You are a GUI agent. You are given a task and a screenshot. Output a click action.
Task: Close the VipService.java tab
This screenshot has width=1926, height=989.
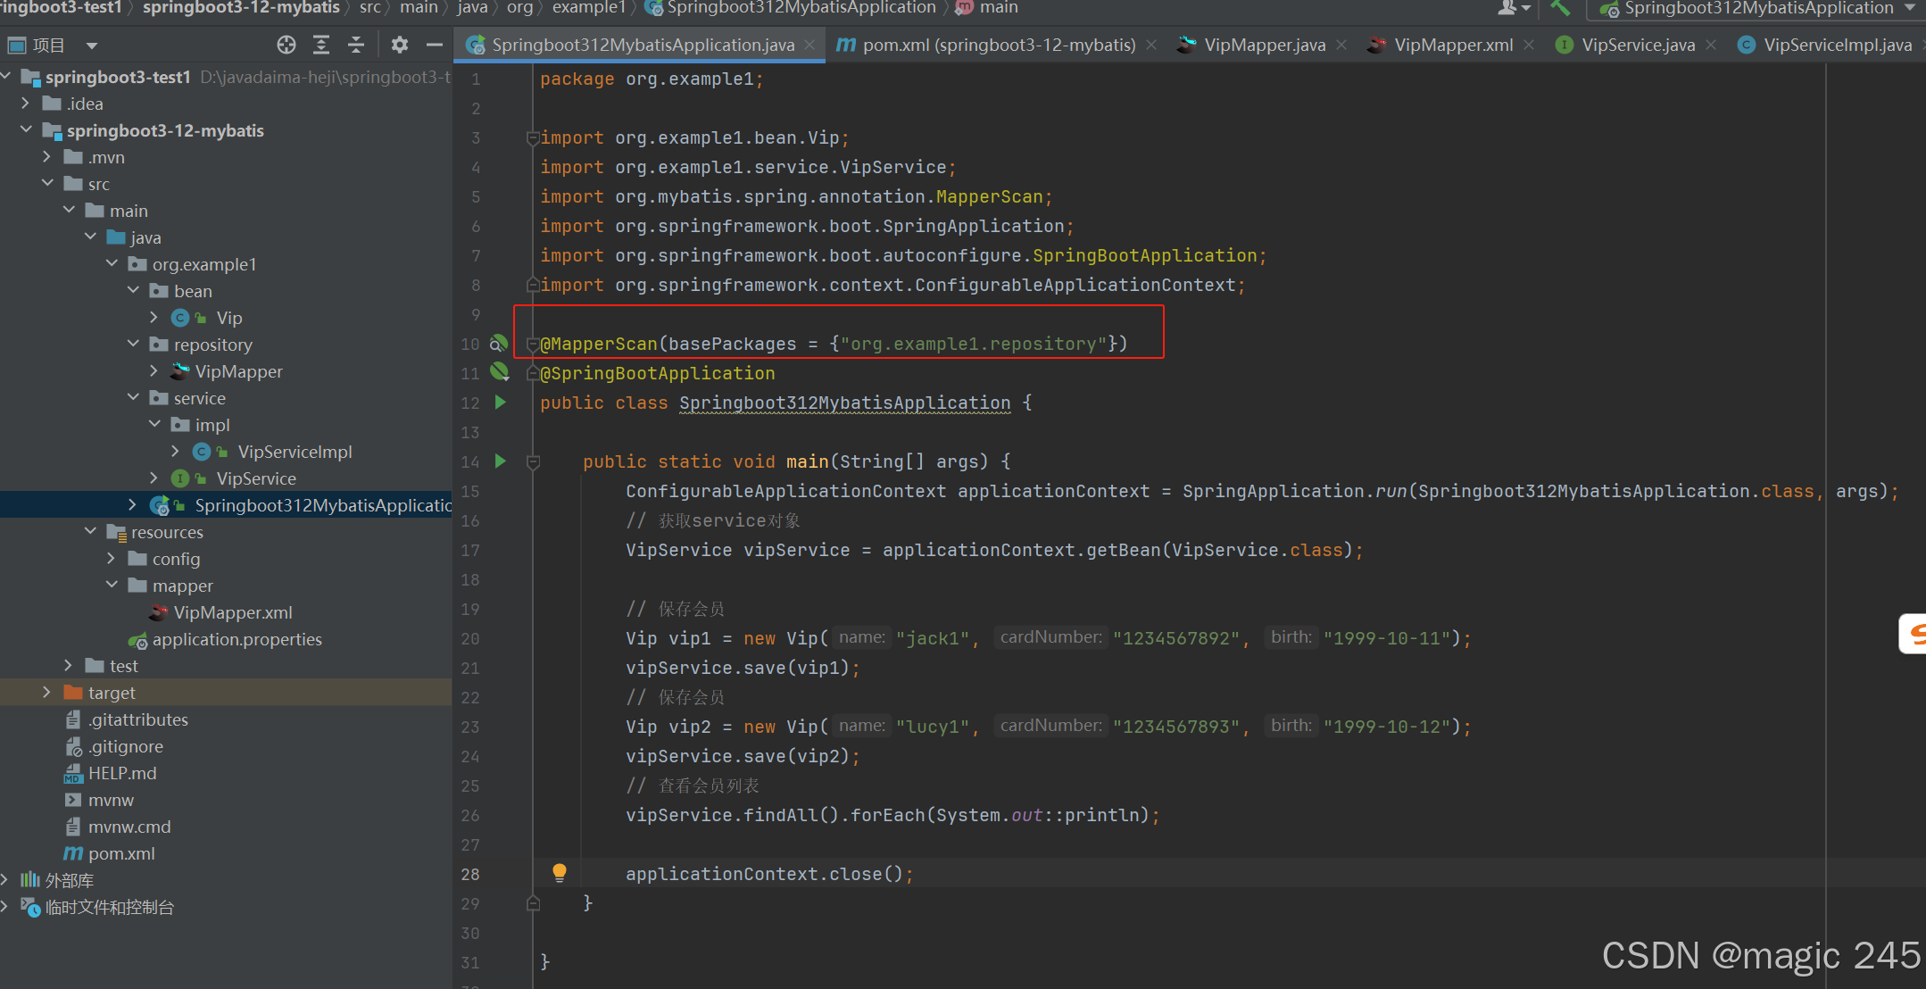pyautogui.click(x=1711, y=45)
